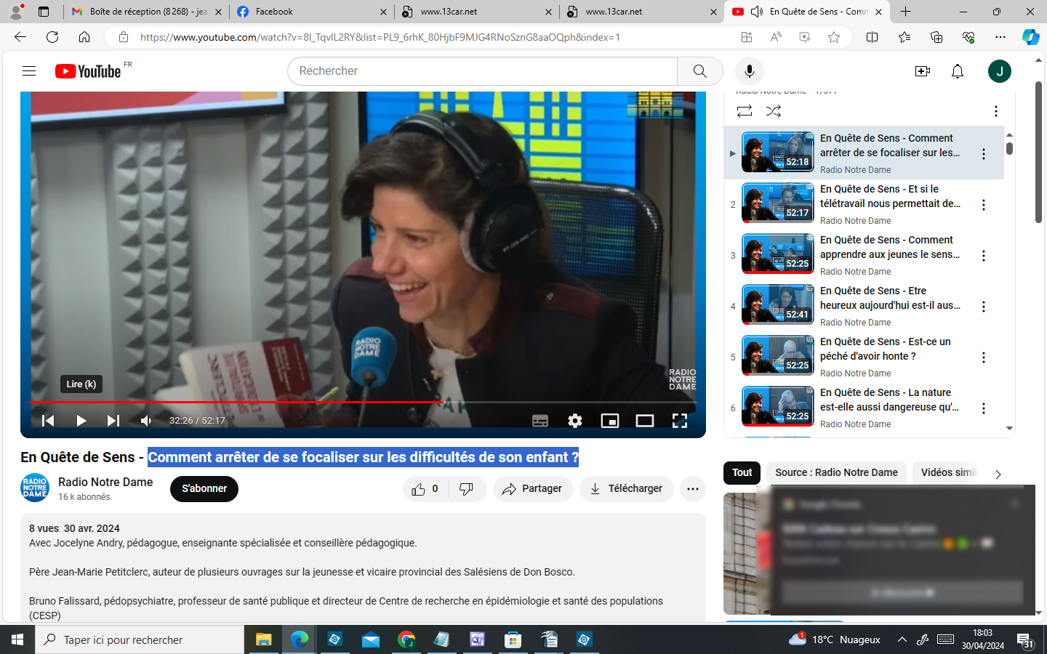Open playlist options three-dot menu
The width and height of the screenshot is (1047, 654).
tap(996, 111)
